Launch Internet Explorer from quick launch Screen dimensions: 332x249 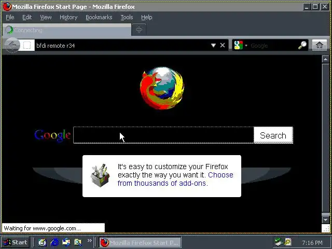(54, 242)
